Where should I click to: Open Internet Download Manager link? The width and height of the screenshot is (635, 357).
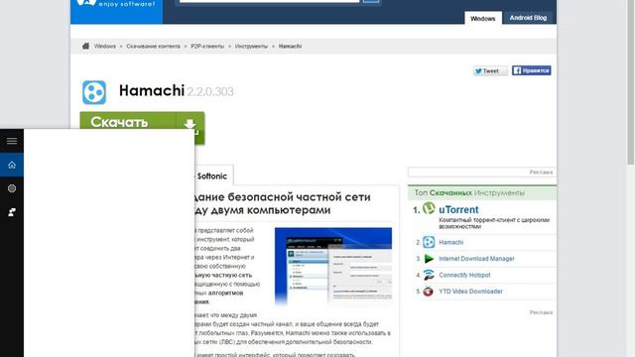[476, 259]
